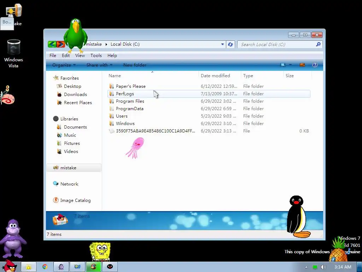Click the volume speaker tray icon

(x=323, y=267)
